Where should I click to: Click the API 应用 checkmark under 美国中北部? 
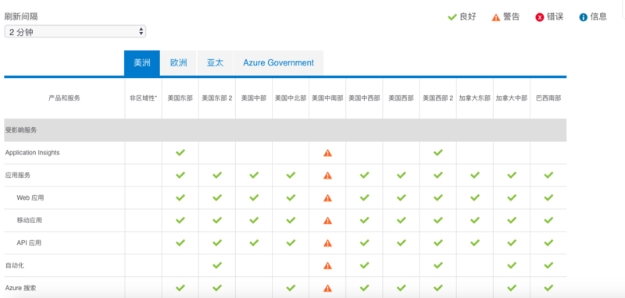pyautogui.click(x=291, y=243)
